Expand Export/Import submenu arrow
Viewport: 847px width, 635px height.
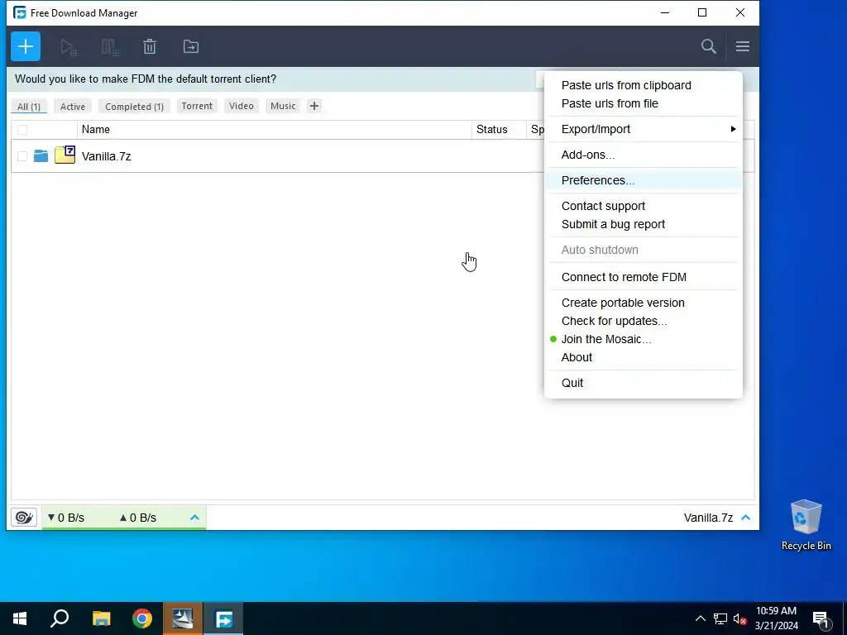click(x=733, y=129)
